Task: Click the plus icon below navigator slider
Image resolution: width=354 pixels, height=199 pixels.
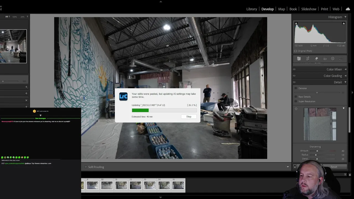Action: [26, 87]
